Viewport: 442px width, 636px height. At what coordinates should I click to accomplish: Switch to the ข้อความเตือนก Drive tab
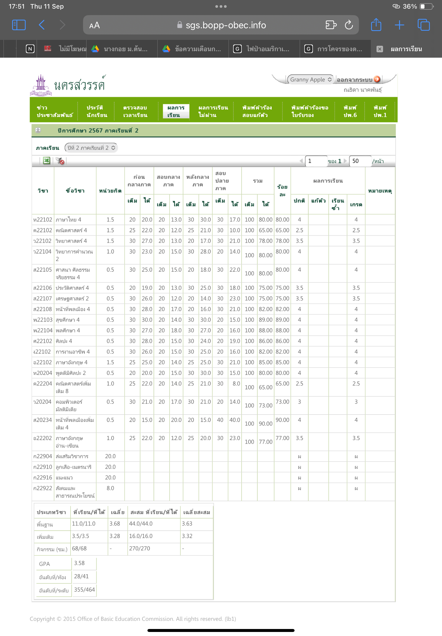tap(193, 49)
